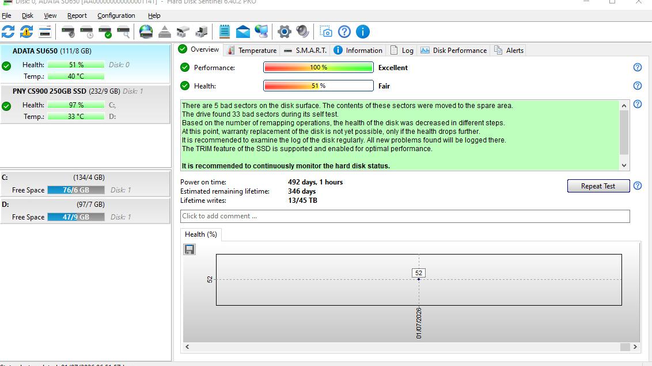Click the gray speaker sound icon

(303, 32)
